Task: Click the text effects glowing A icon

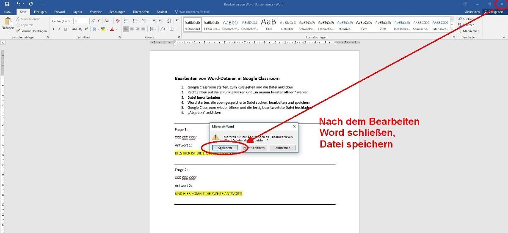Action: [x=94, y=29]
